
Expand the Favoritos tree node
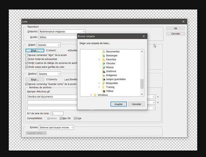coord(99,59)
